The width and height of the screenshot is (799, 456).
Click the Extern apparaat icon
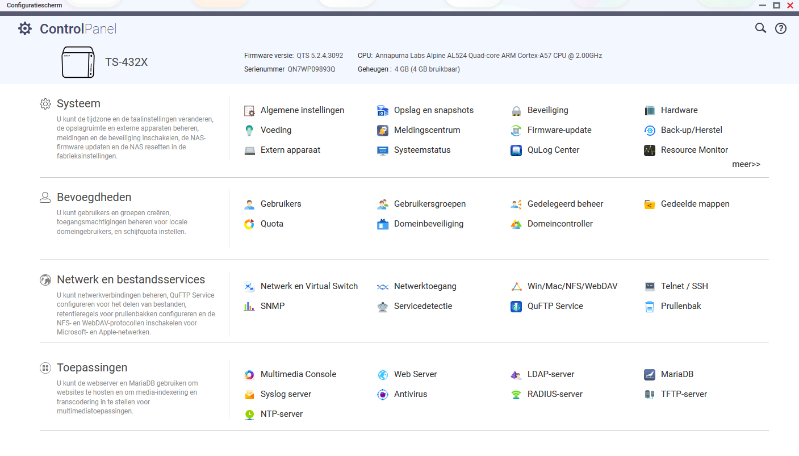tap(249, 150)
